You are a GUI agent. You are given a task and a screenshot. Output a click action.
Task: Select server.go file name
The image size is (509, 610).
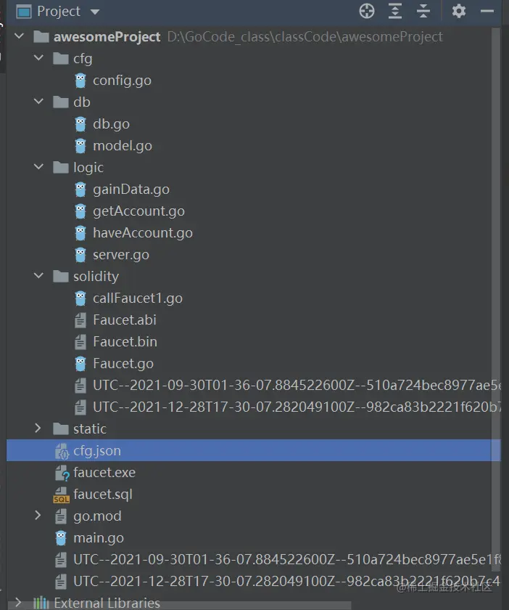121,255
